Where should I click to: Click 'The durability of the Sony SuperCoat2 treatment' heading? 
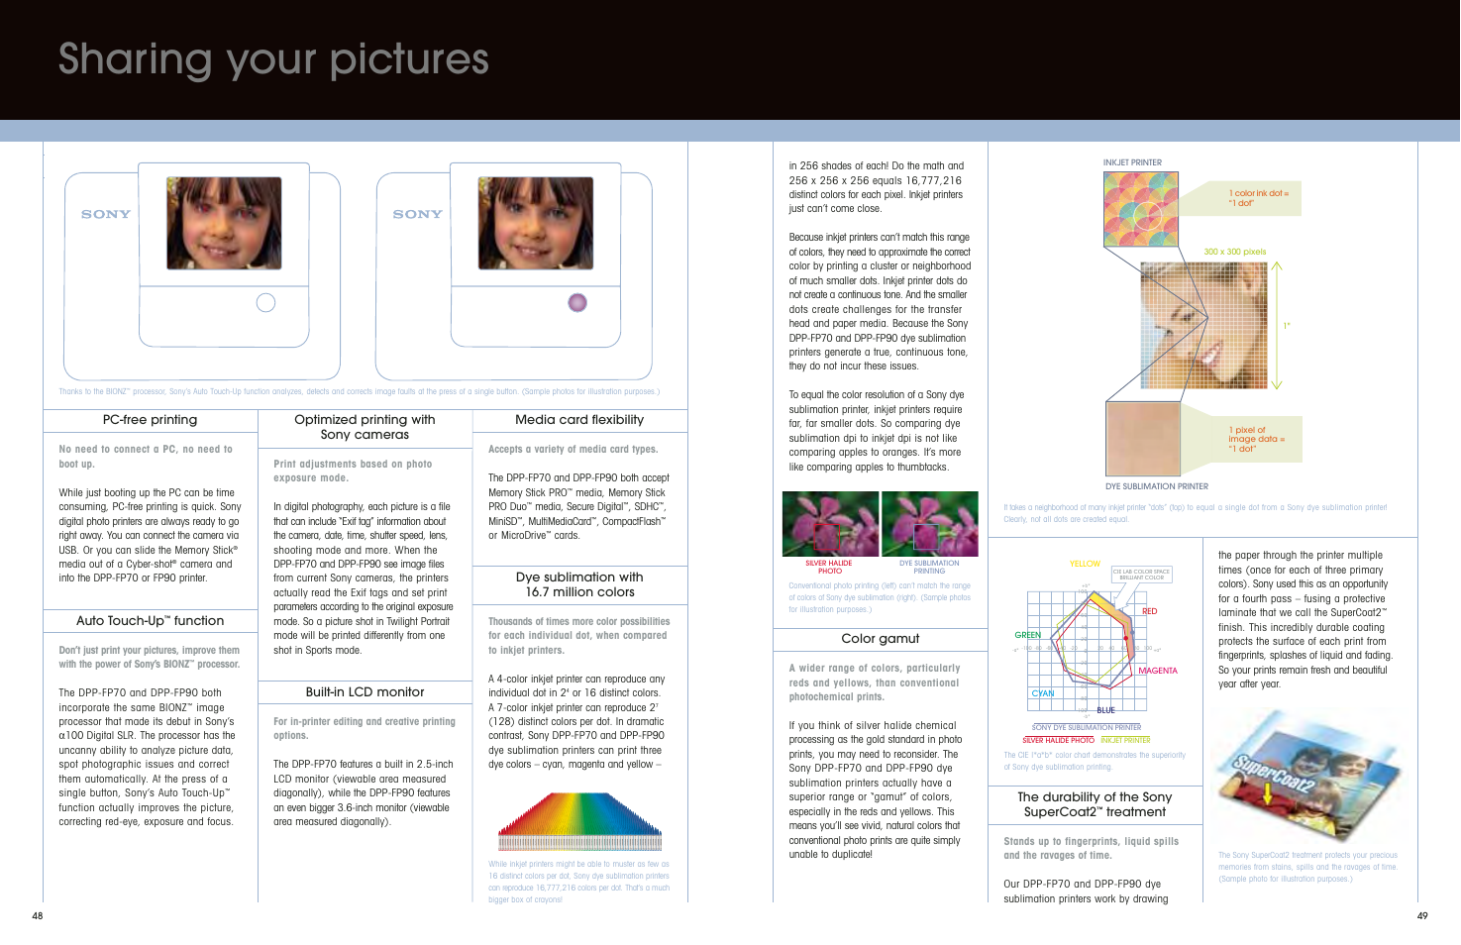[1095, 804]
